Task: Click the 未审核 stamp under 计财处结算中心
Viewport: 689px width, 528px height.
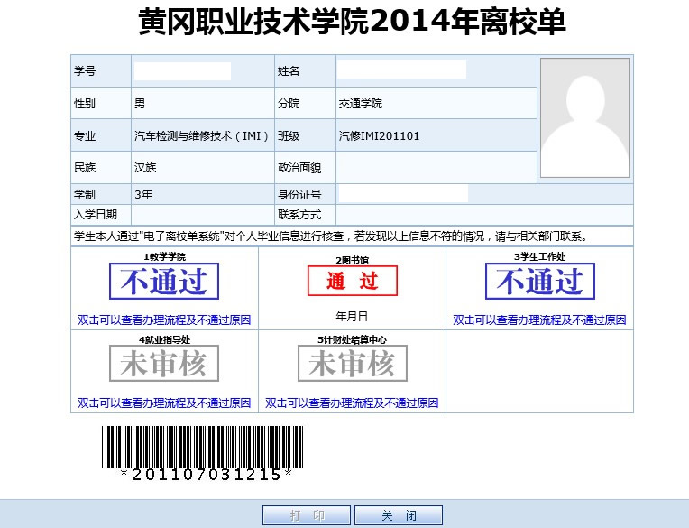Action: [352, 364]
